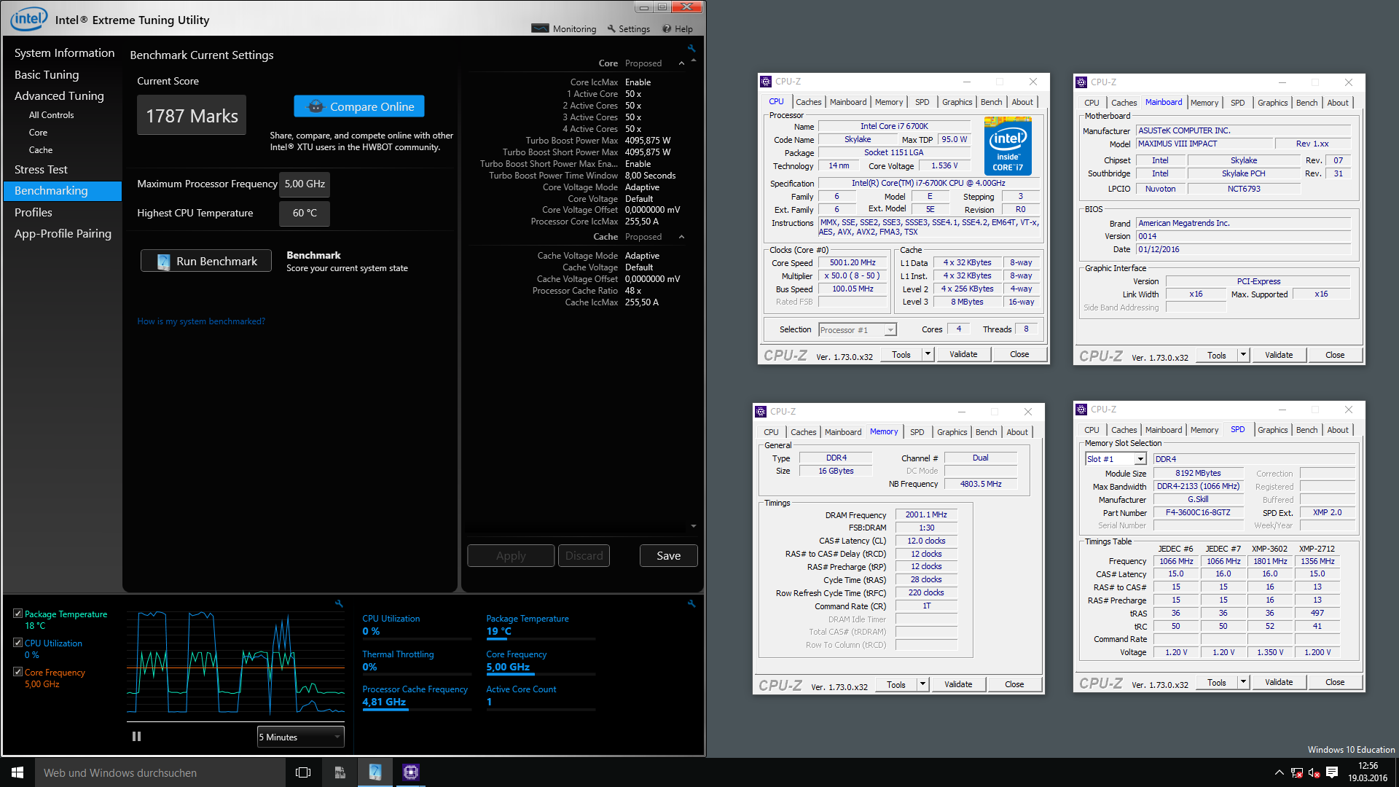Image resolution: width=1399 pixels, height=787 pixels.
Task: Uncheck Package Temperature checkbox
Action: coord(17,614)
